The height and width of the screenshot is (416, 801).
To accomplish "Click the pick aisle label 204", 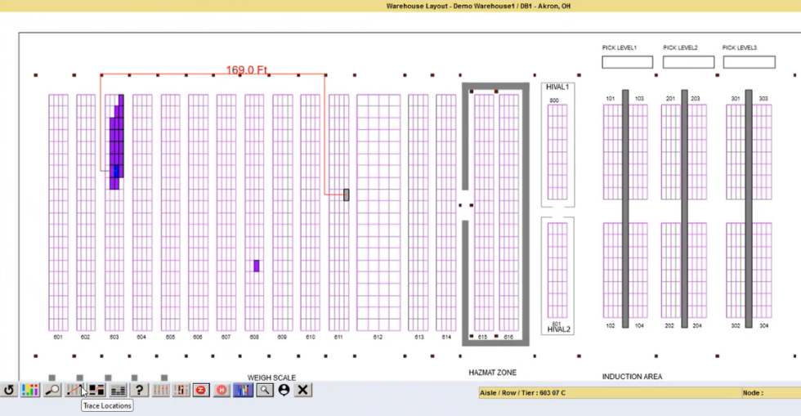I will coord(697,325).
